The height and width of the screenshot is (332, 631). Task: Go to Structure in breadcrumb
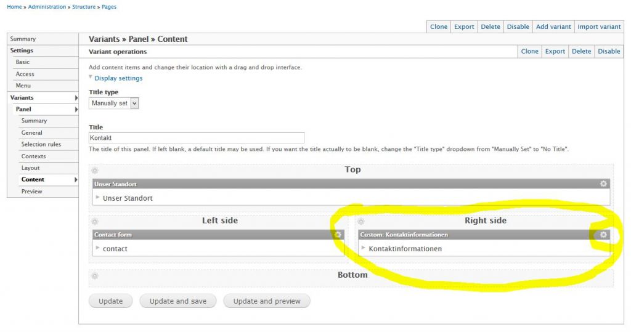pos(84,7)
